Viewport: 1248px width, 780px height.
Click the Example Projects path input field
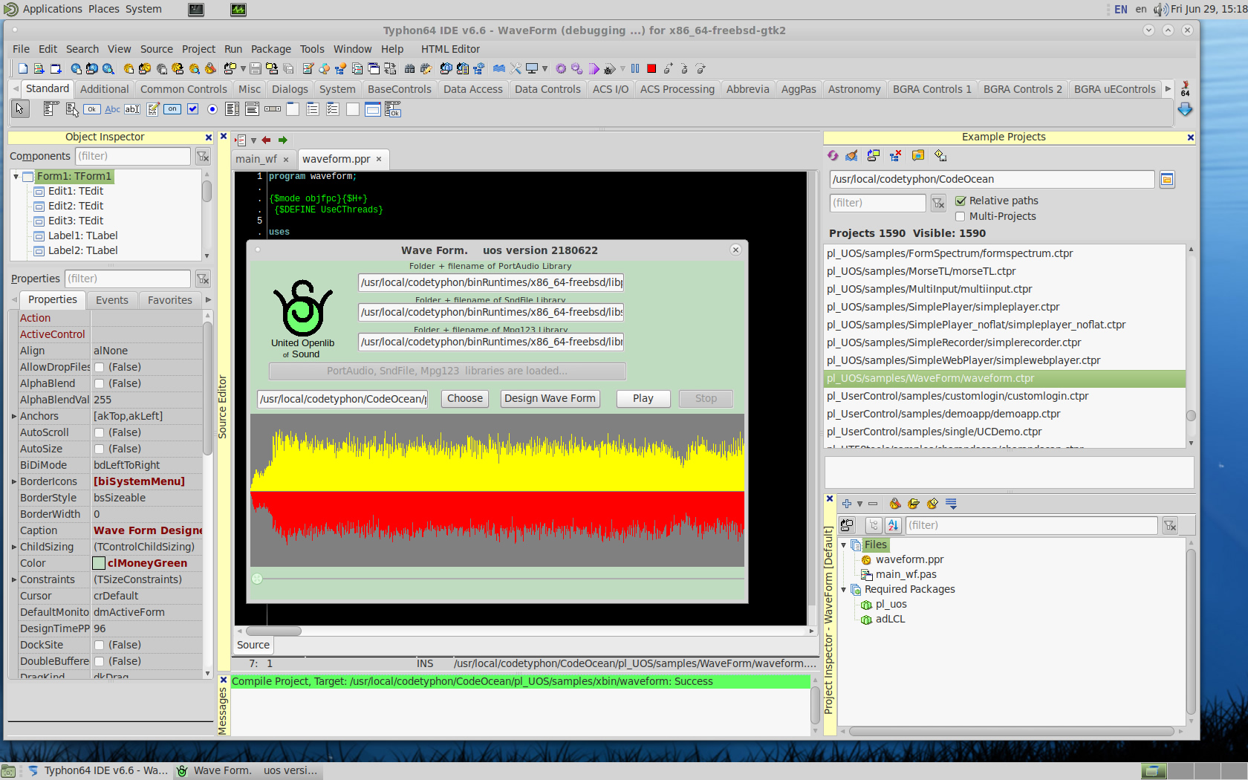click(x=992, y=179)
